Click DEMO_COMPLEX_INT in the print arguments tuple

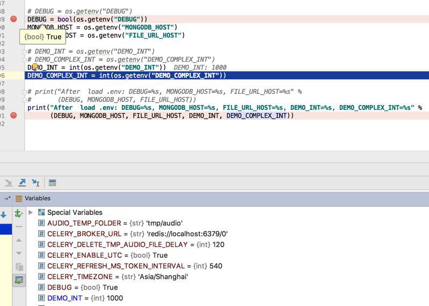(257, 116)
